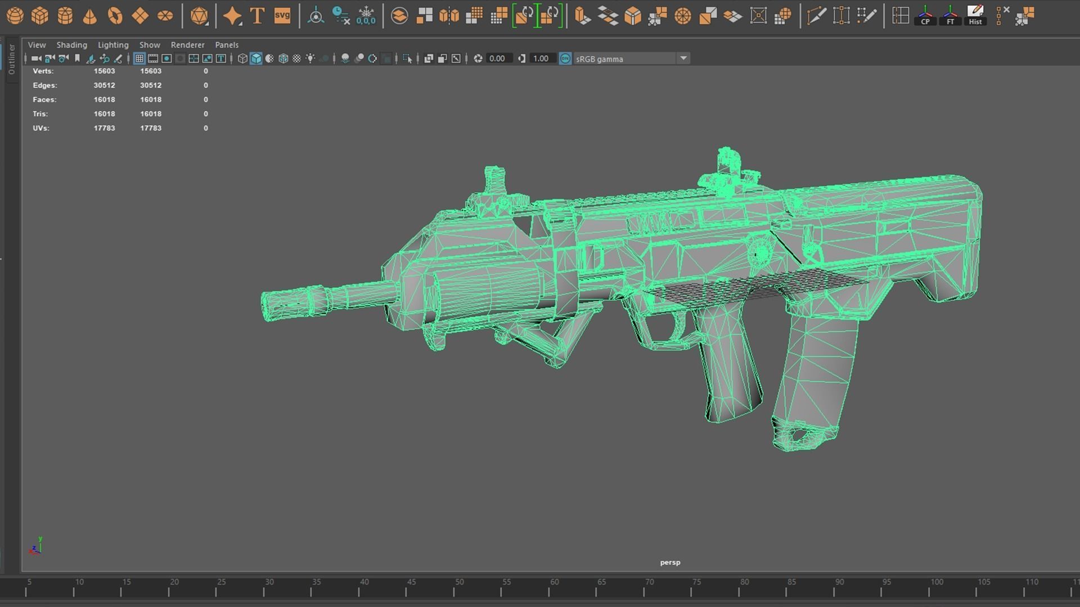Screen dimensions: 1080x607
Task: Click the exposure reset icon
Action: [478, 58]
